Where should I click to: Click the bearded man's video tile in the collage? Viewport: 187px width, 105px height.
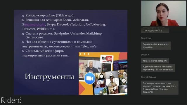[91, 67]
